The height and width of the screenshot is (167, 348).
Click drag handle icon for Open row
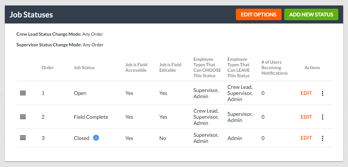pos(23,93)
